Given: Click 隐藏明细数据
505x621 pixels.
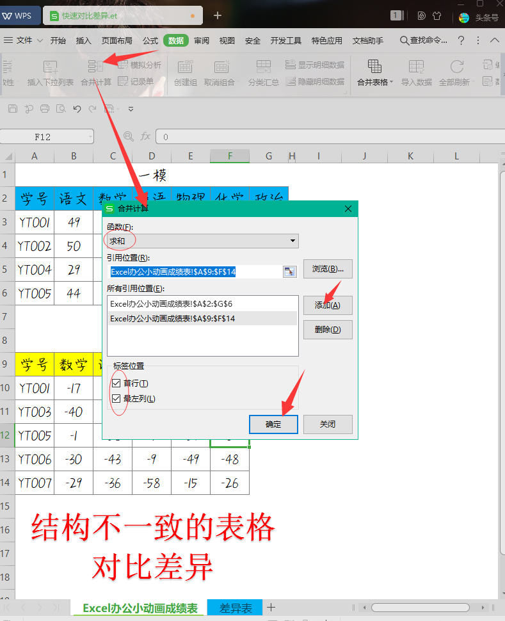Looking at the screenshot, I should pos(315,81).
